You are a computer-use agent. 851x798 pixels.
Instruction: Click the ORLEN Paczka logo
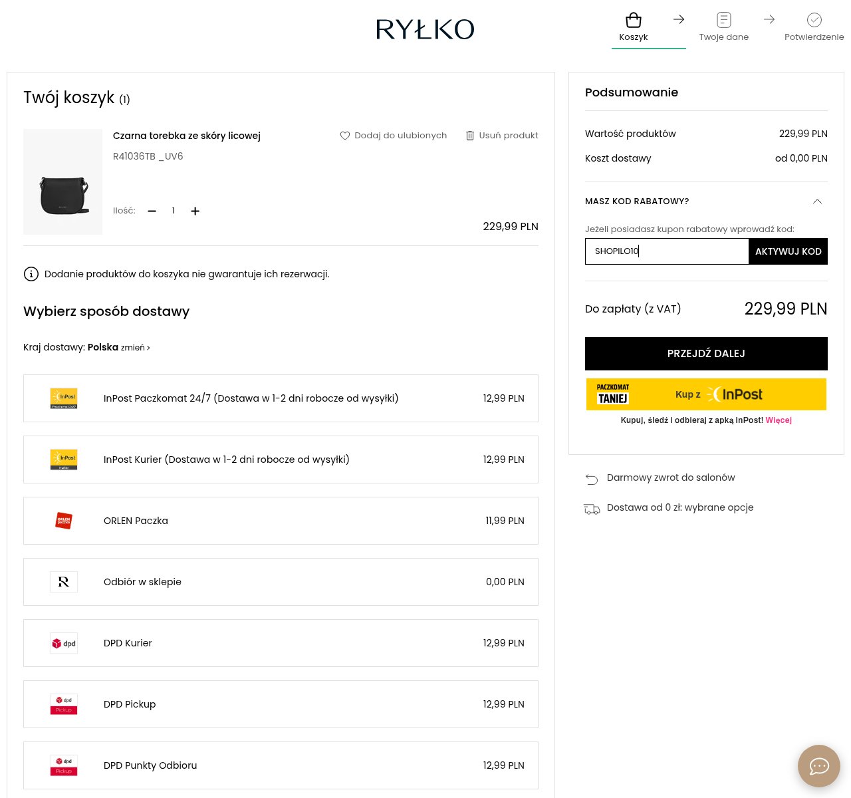tap(64, 521)
